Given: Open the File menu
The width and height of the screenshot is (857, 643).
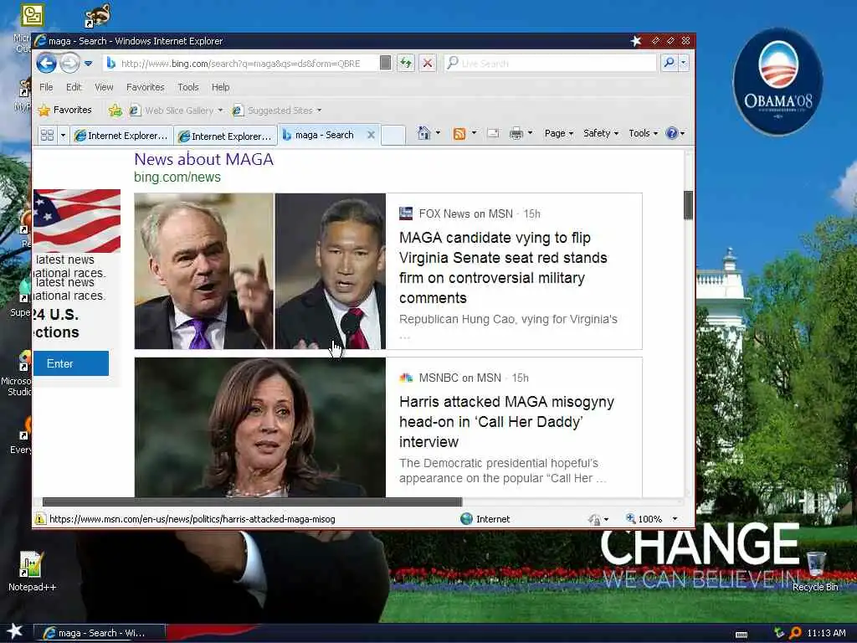Looking at the screenshot, I should 47,87.
